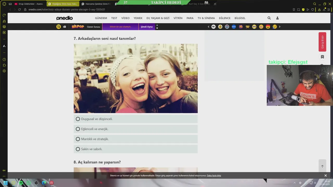The width and height of the screenshot is (333, 187).
Task: Switch to Grup Göktürkler YouTube tab
Action: pyautogui.click(x=29, y=4)
